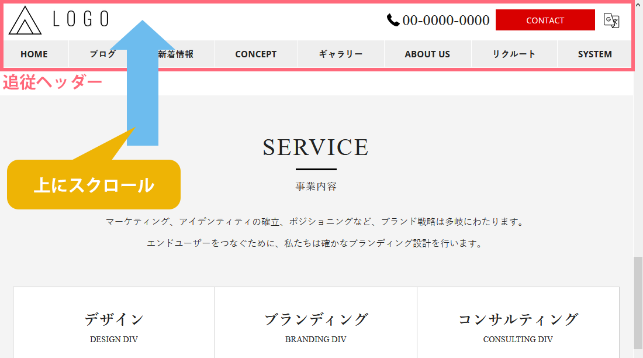
Task: Click the large blue upward arrow
Action: (x=143, y=82)
